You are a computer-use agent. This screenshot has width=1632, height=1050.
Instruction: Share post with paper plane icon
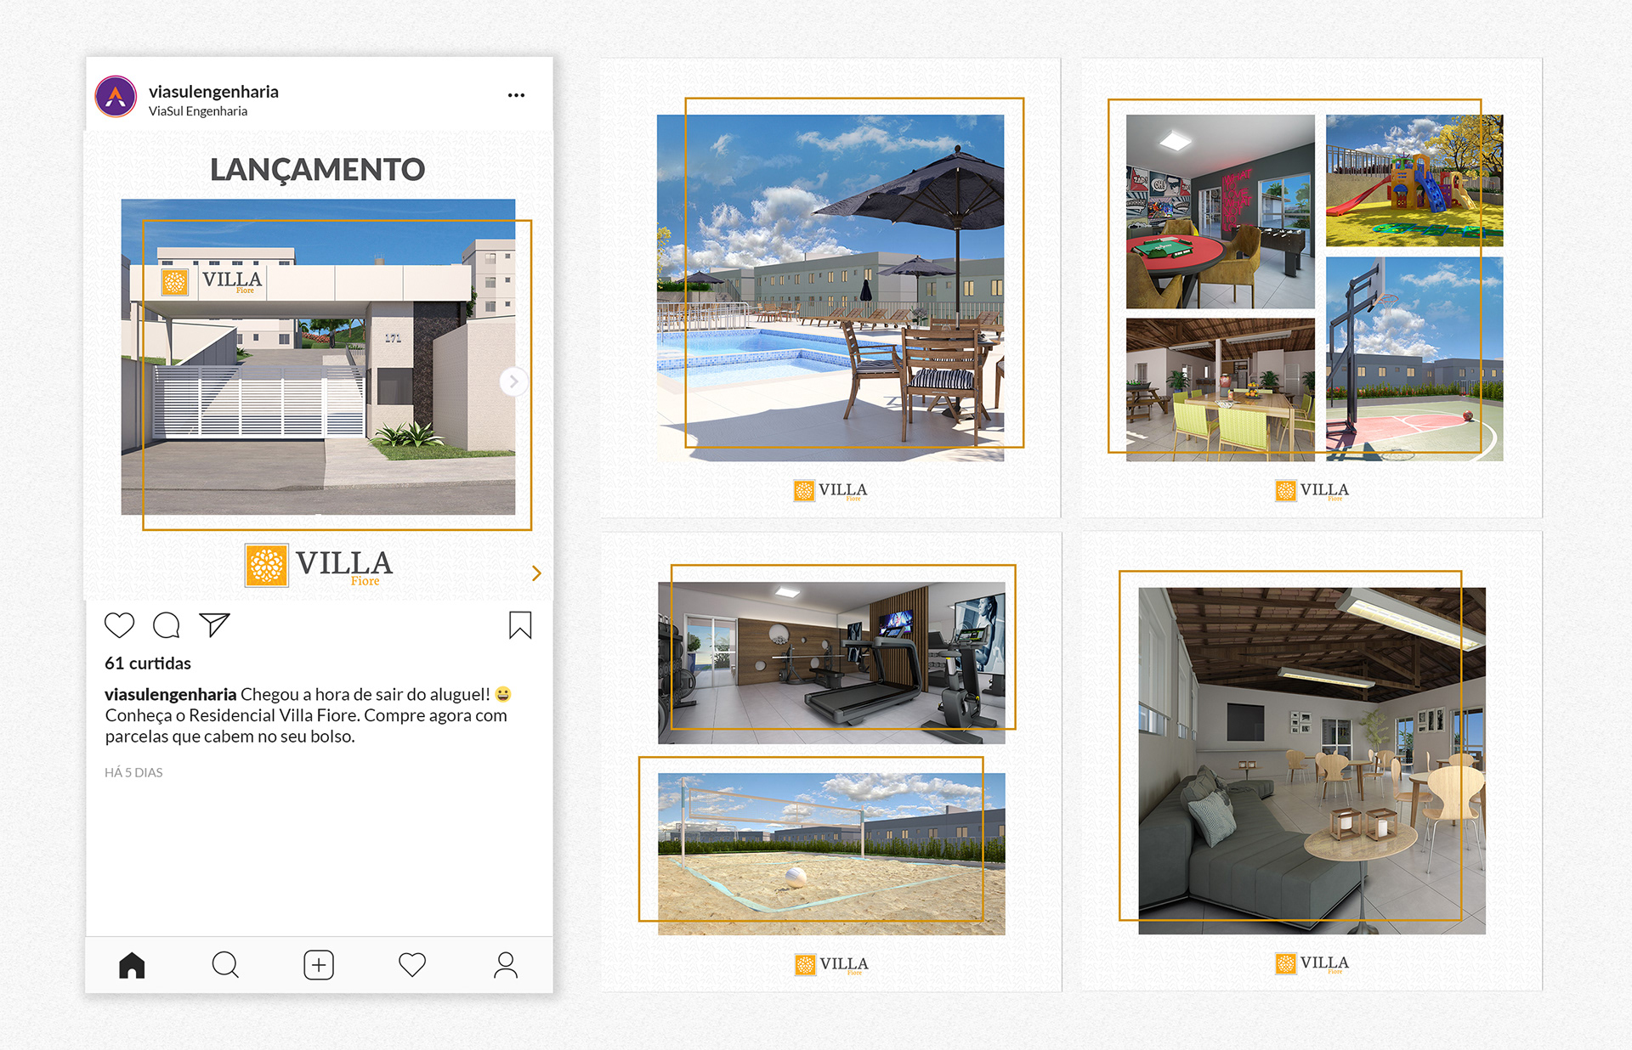214,625
